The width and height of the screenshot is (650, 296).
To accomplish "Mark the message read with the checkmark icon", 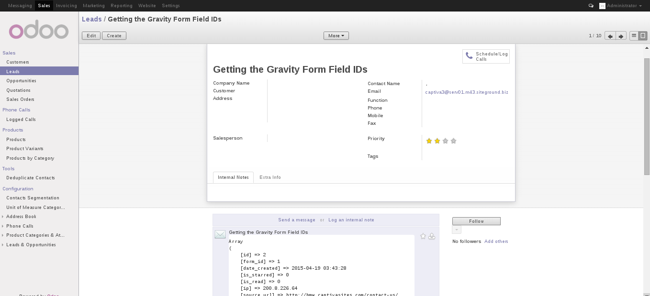I will [x=431, y=236].
